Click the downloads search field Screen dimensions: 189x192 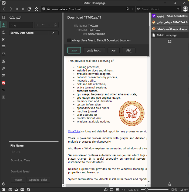[x=21, y=25]
